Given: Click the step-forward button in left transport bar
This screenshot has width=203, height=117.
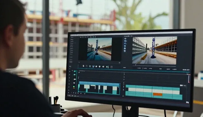Looking at the screenshot, I should [x=107, y=67].
